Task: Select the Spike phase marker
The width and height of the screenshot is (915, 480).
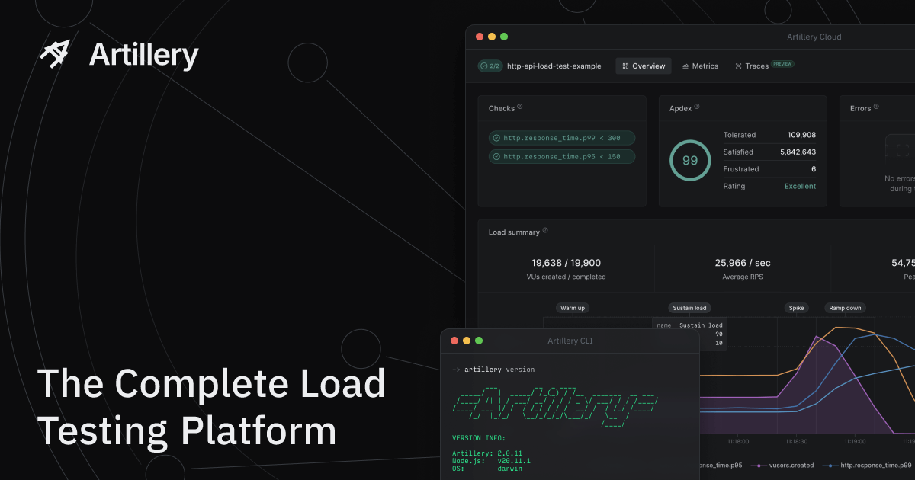Action: coord(796,308)
